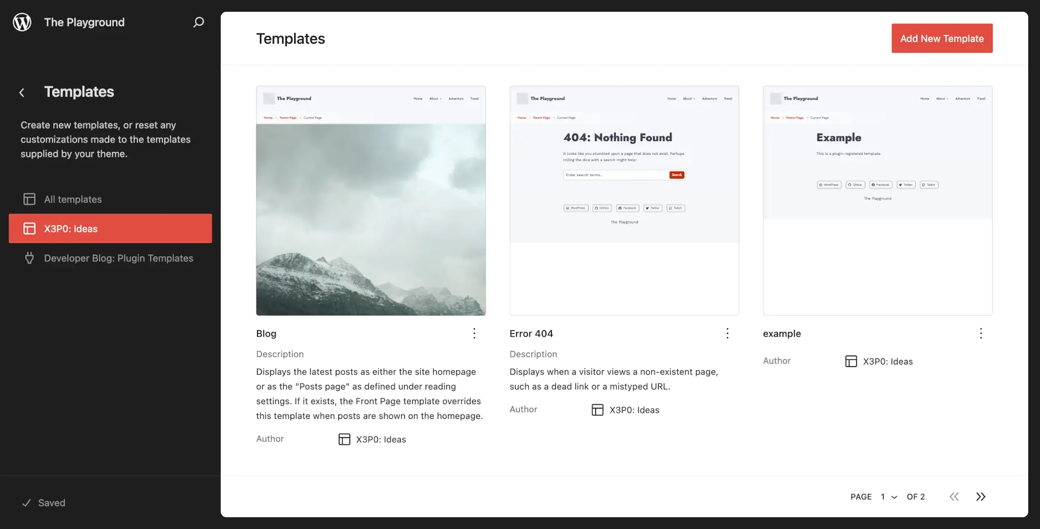Viewport: 1040px width, 529px height.
Task: Select All templates in the sidebar
Action: tap(110, 199)
